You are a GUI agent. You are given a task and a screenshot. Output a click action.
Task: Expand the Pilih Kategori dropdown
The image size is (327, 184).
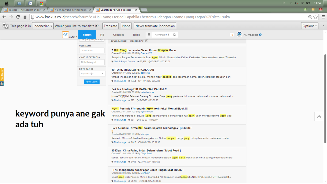pyautogui.click(x=92, y=62)
